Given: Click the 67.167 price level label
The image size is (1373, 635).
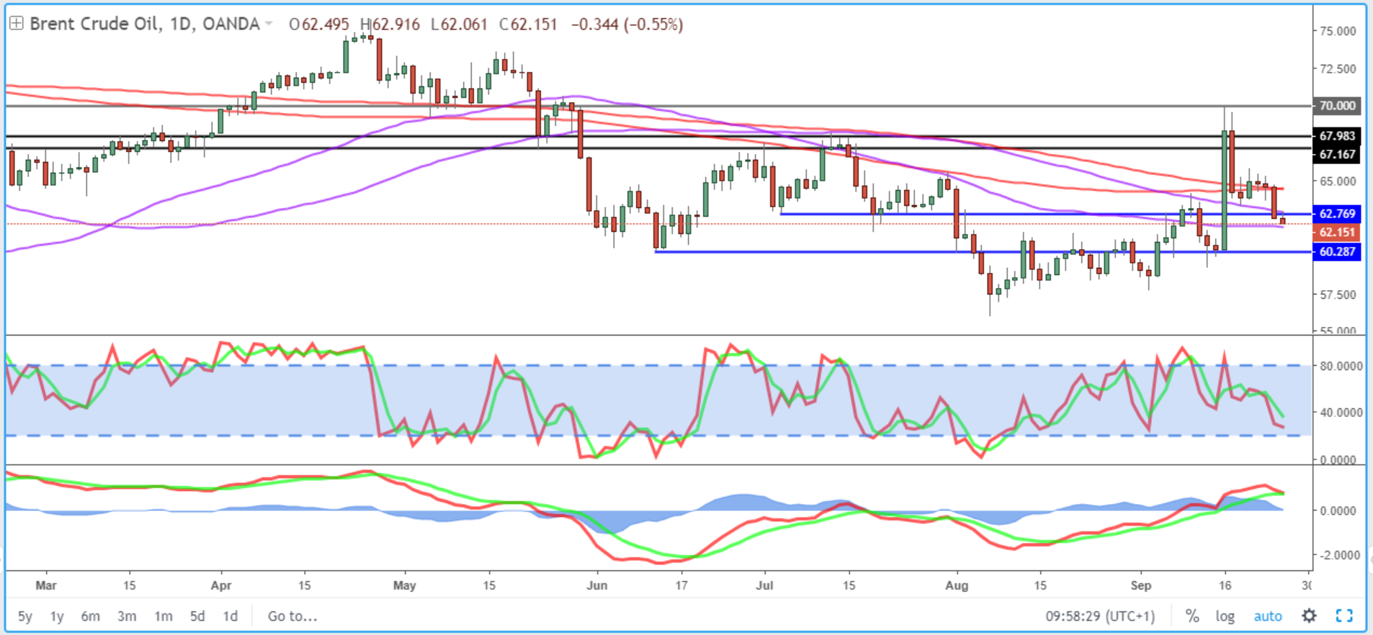Looking at the screenshot, I should pos(1337,154).
